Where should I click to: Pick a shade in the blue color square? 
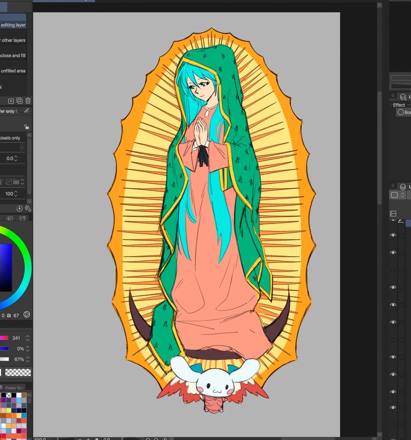(x=6, y=268)
